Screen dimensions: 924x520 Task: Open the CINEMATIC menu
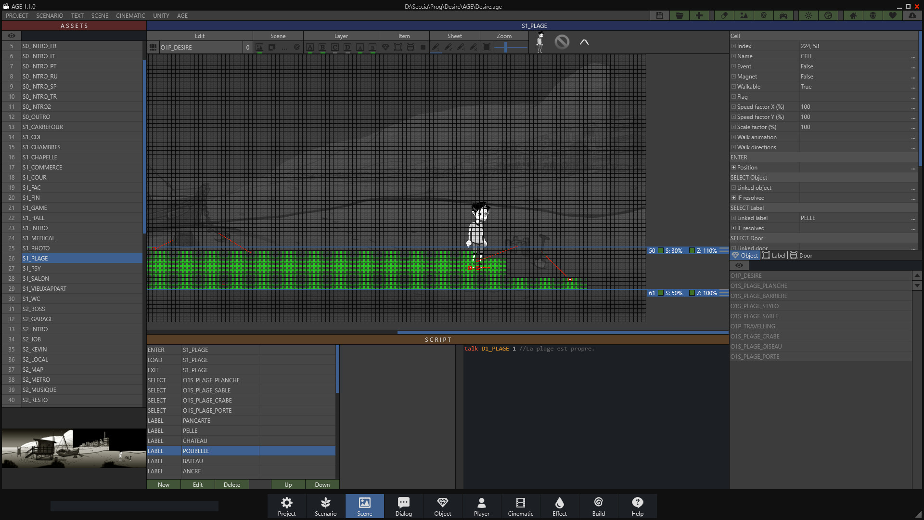(x=130, y=15)
